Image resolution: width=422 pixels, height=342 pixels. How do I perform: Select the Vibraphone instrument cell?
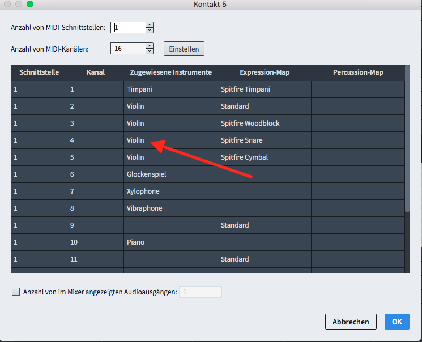click(171, 208)
